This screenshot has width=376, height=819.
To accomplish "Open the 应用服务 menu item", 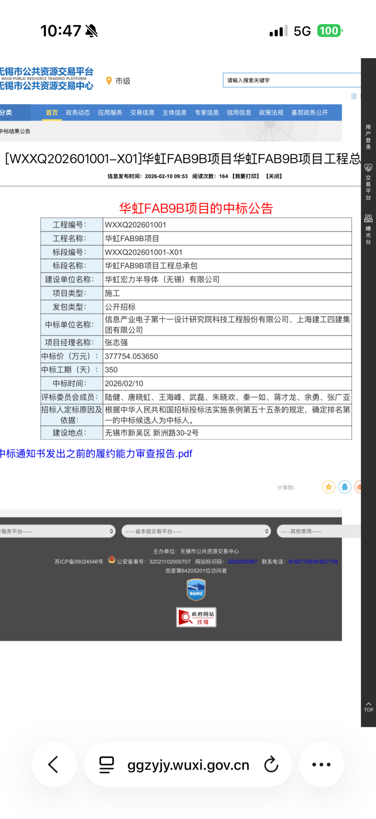I will click(110, 113).
